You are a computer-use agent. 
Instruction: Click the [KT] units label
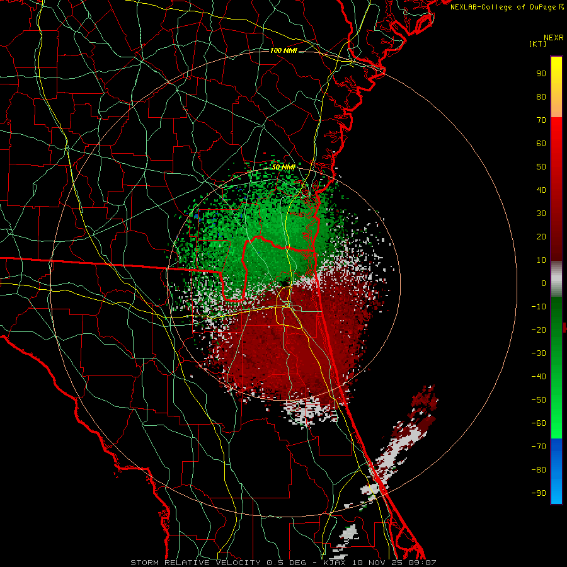pyautogui.click(x=538, y=43)
